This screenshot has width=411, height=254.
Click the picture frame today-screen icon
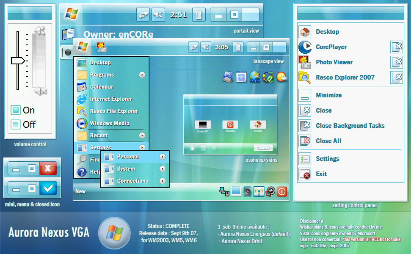point(228,77)
